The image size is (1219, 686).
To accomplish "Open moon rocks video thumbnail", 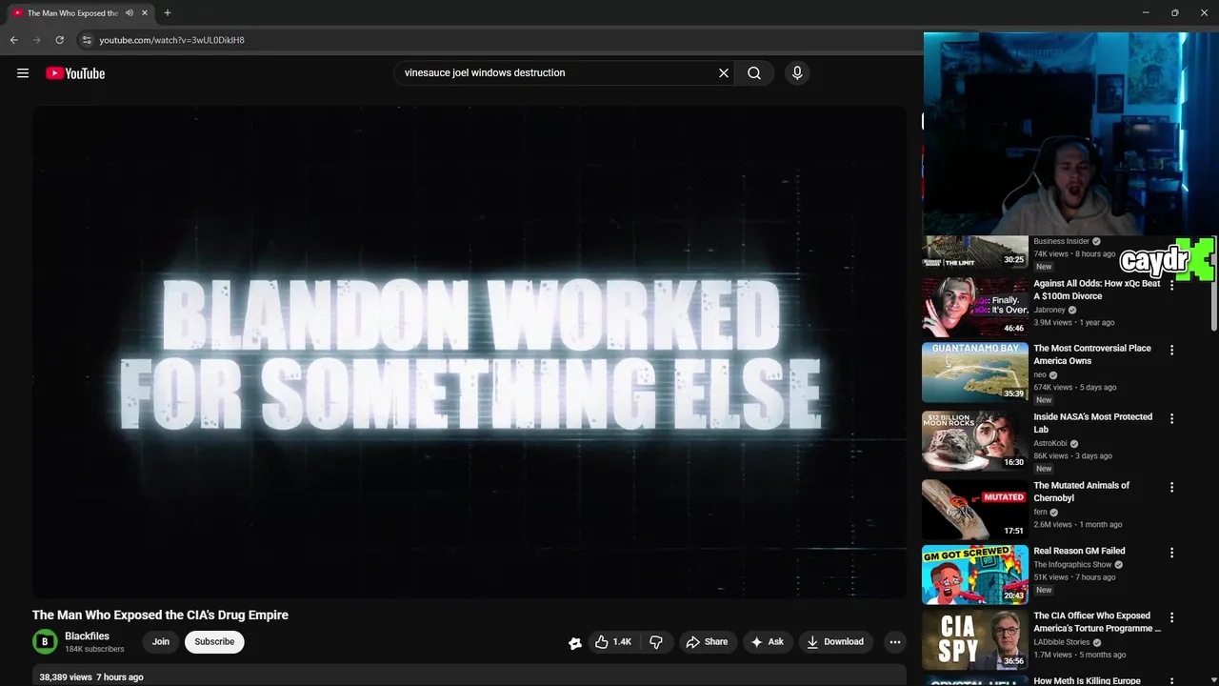I will tap(975, 441).
